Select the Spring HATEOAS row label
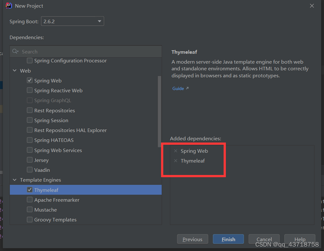The image size is (324, 251). pos(54,140)
